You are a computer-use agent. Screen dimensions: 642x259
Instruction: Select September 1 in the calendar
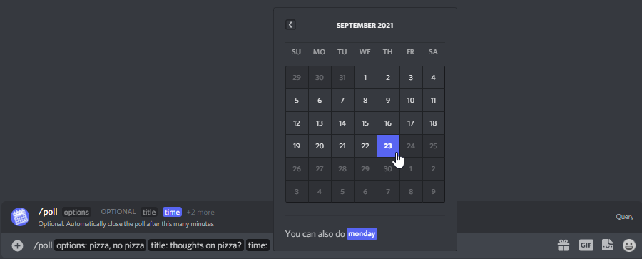tap(365, 78)
